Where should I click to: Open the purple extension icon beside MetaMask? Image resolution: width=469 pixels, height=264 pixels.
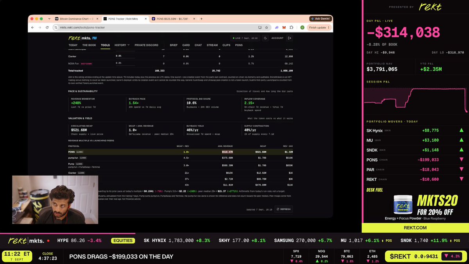(277, 27)
